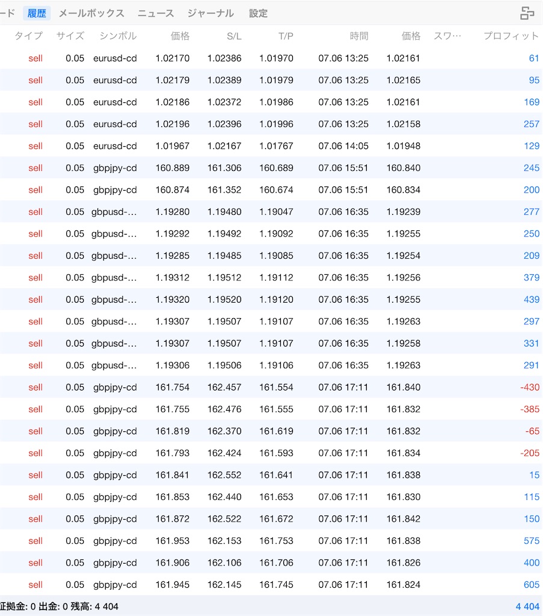Viewport: 543px width, 616px height.
Task: Click take profit value 1.01970
Action: (x=276, y=58)
